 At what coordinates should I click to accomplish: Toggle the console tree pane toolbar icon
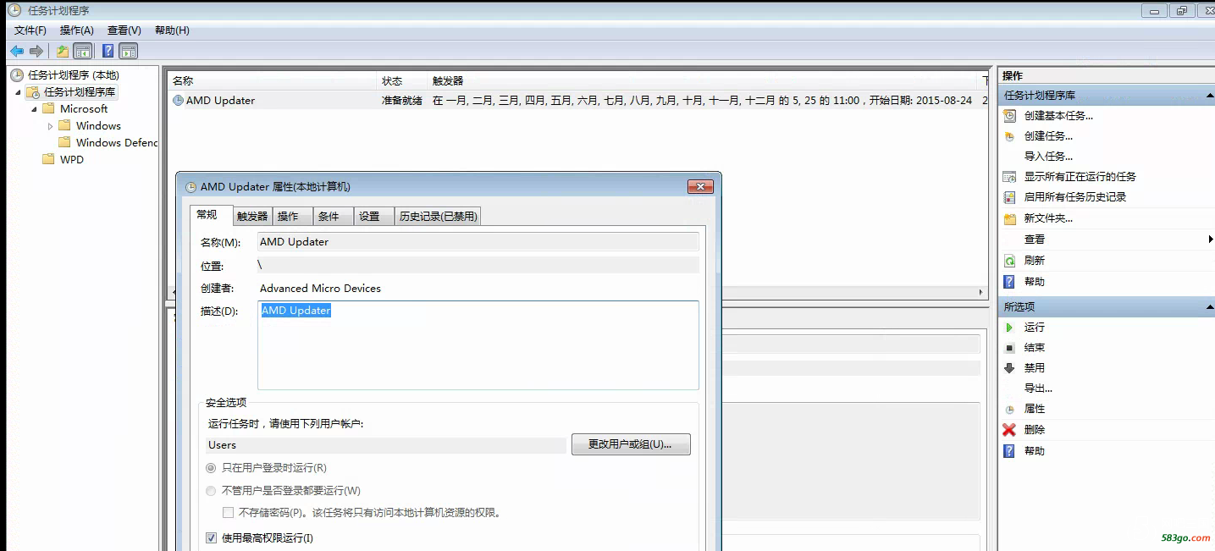click(83, 51)
